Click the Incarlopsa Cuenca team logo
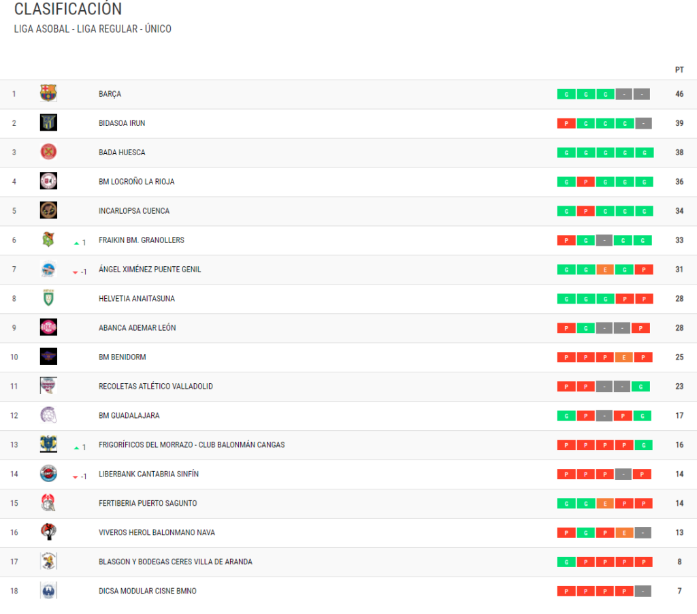This screenshot has width=697, height=614. (48, 210)
